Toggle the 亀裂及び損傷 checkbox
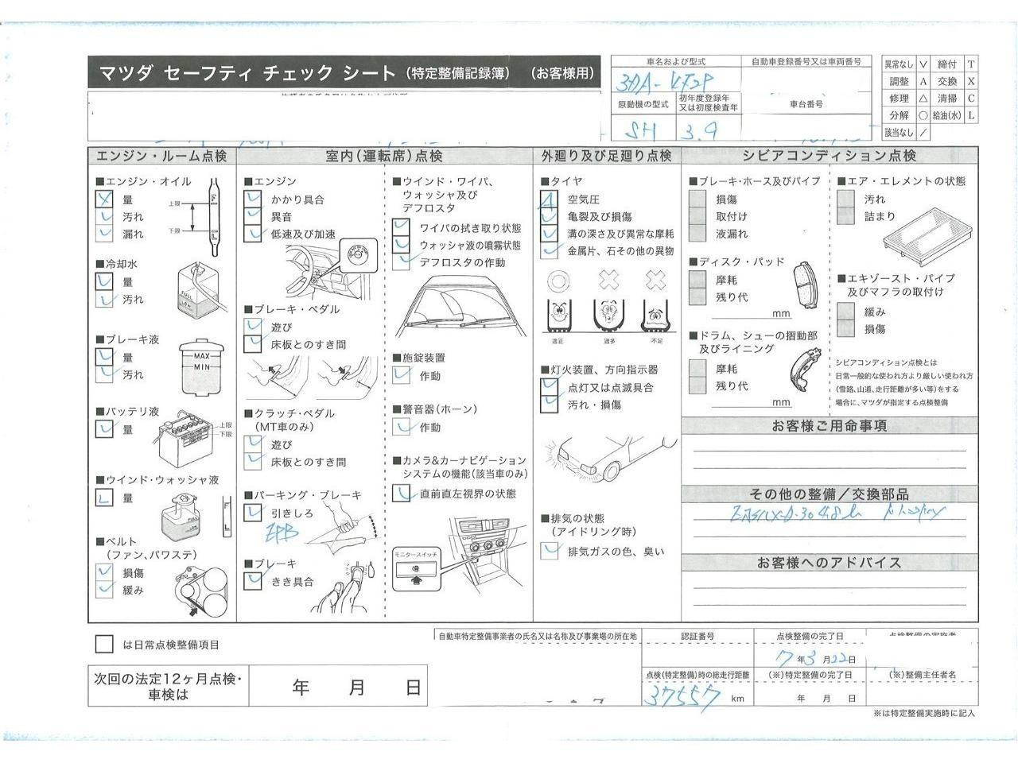Image resolution: width=1018 pixels, height=763 pixels. click(x=549, y=216)
